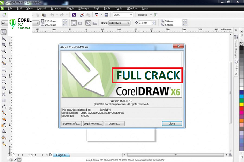244x162 pixels.
Task: Open the Bitmaps menu
Action: tap(84, 8)
